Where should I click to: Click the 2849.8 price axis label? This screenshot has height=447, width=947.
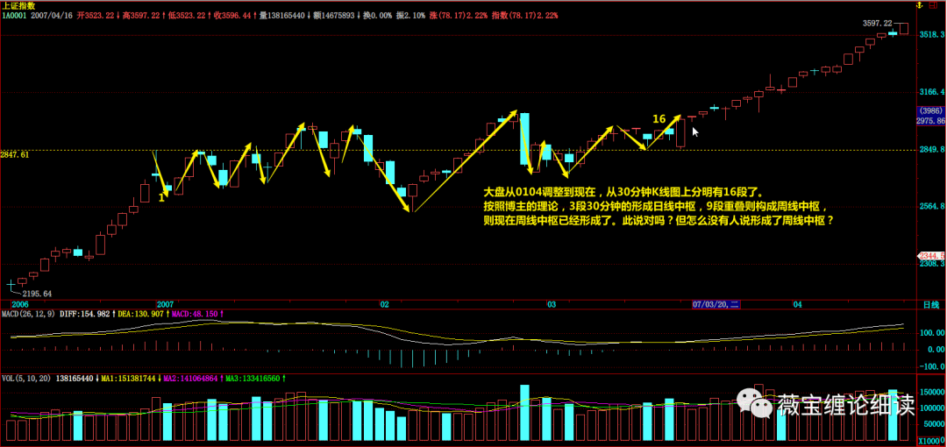click(931, 149)
